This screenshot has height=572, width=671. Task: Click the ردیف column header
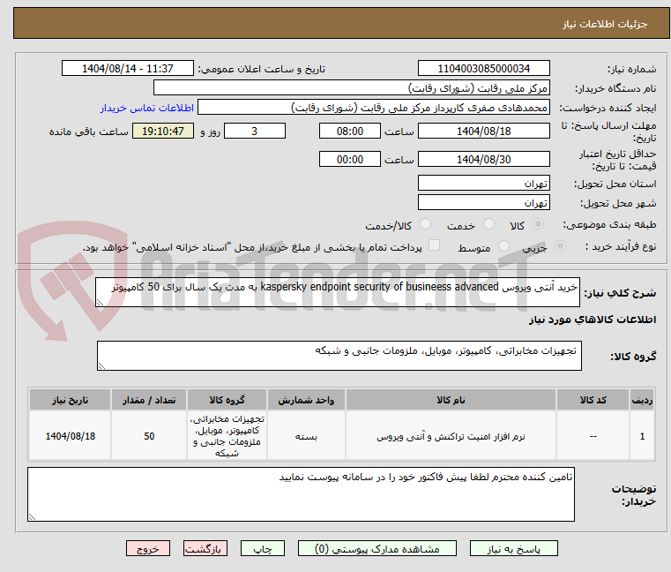642,400
